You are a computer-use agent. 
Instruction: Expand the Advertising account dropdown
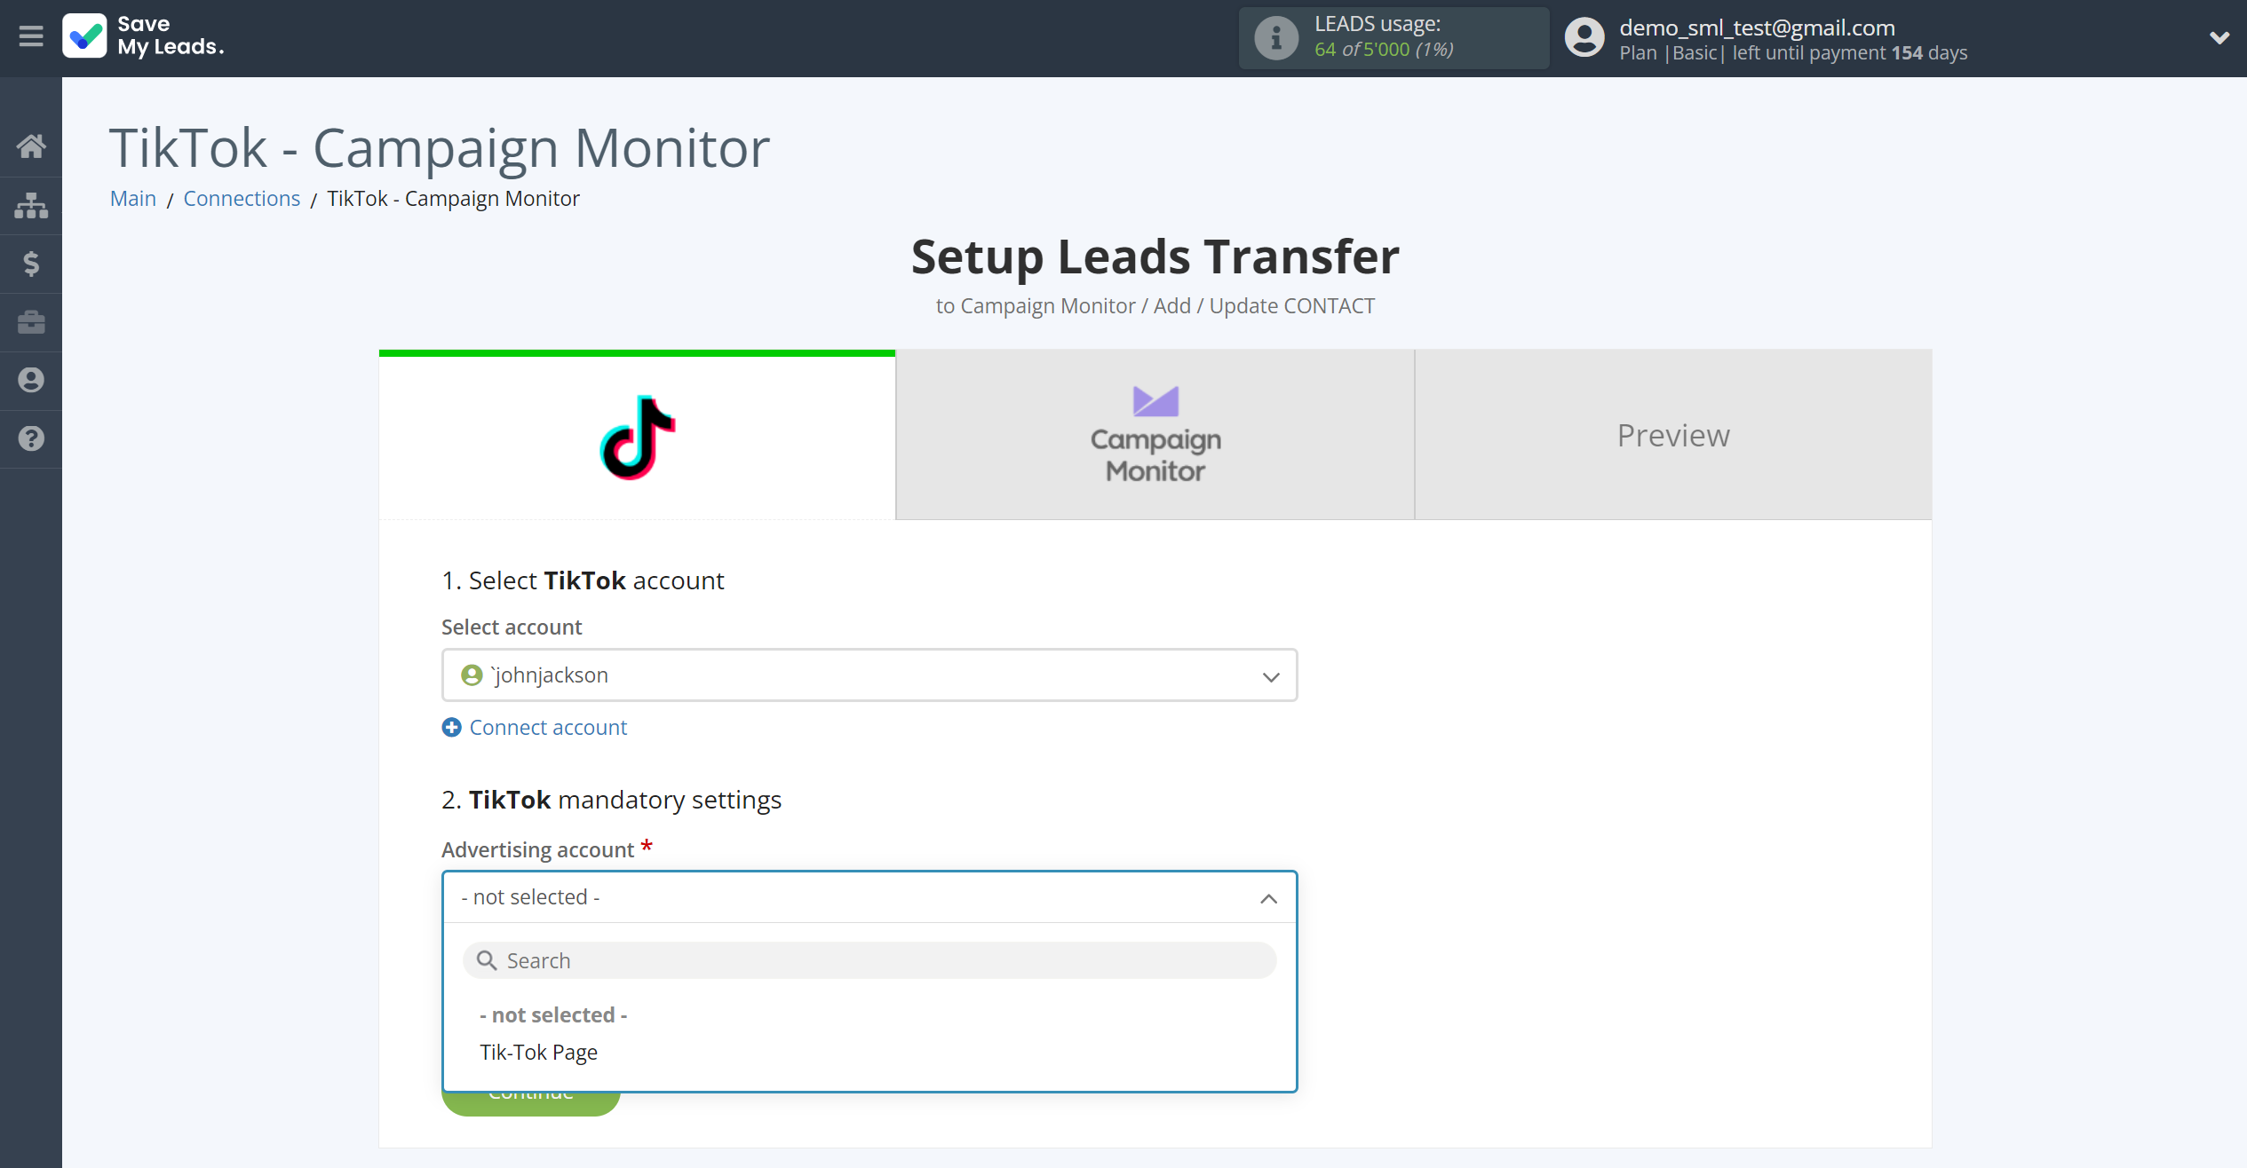coord(869,897)
